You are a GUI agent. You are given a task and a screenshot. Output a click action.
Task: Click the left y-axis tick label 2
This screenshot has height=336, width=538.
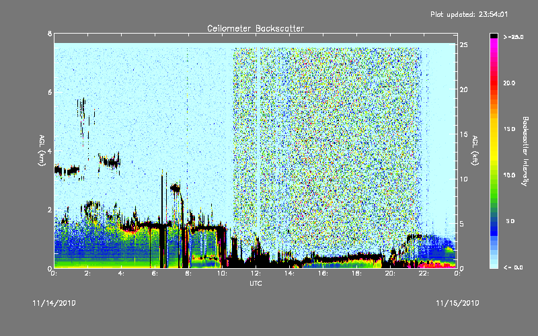50,210
